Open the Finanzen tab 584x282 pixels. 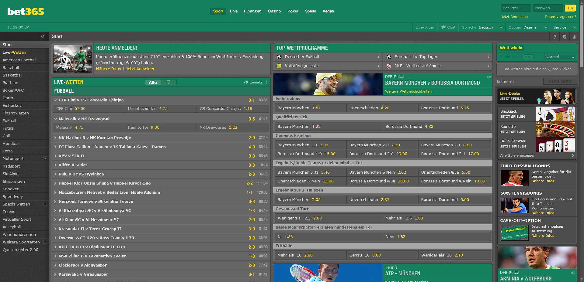[x=252, y=11]
